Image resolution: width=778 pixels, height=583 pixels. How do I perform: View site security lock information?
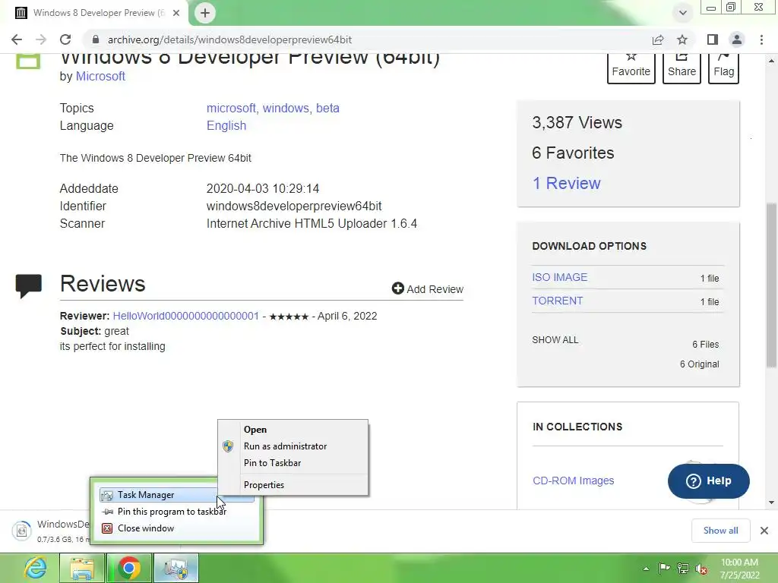(x=96, y=39)
